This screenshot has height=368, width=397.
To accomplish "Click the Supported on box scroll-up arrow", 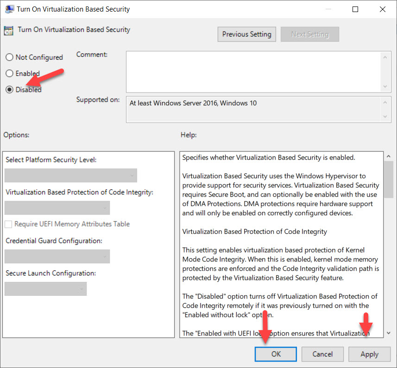I will [x=385, y=102].
